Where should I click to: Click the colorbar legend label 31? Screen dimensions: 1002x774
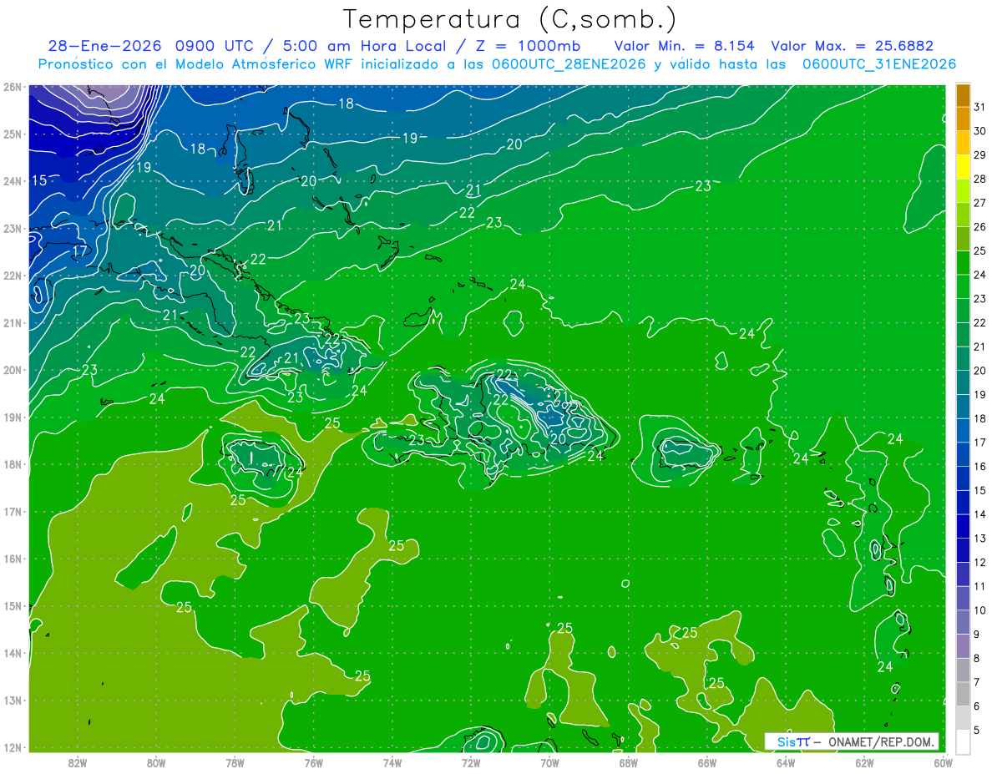tap(980, 107)
